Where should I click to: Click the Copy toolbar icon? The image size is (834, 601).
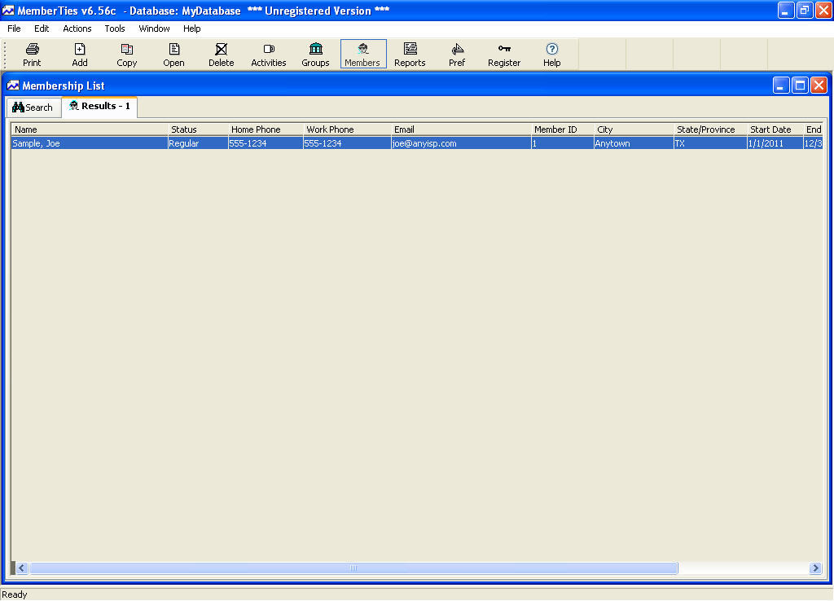click(126, 55)
